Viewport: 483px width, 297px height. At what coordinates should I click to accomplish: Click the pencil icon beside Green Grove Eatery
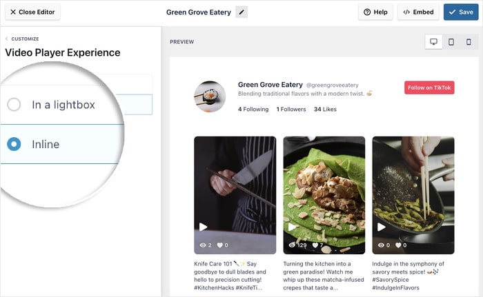241,12
